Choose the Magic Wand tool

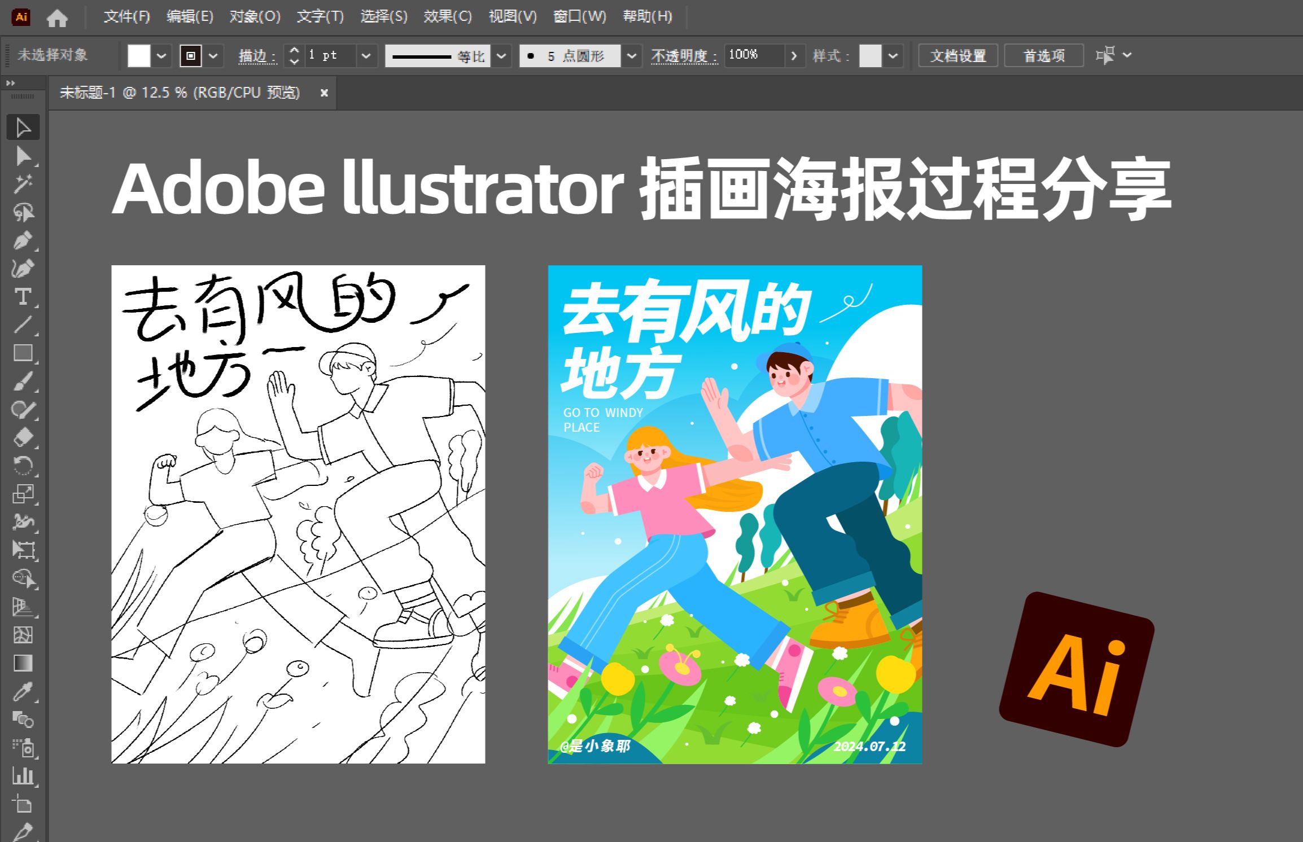point(23,184)
